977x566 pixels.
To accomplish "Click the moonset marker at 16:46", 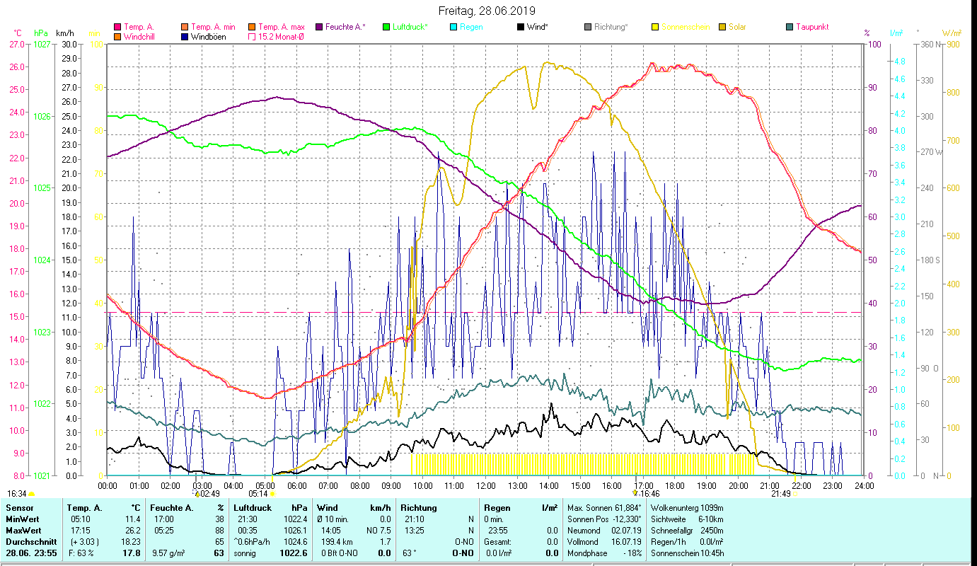I will point(635,493).
